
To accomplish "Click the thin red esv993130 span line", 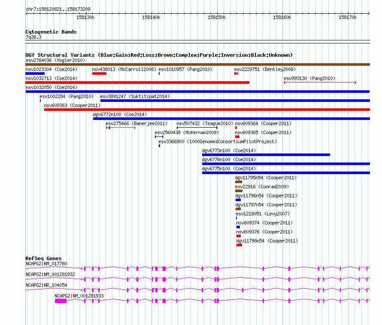I will click(x=320, y=83).
